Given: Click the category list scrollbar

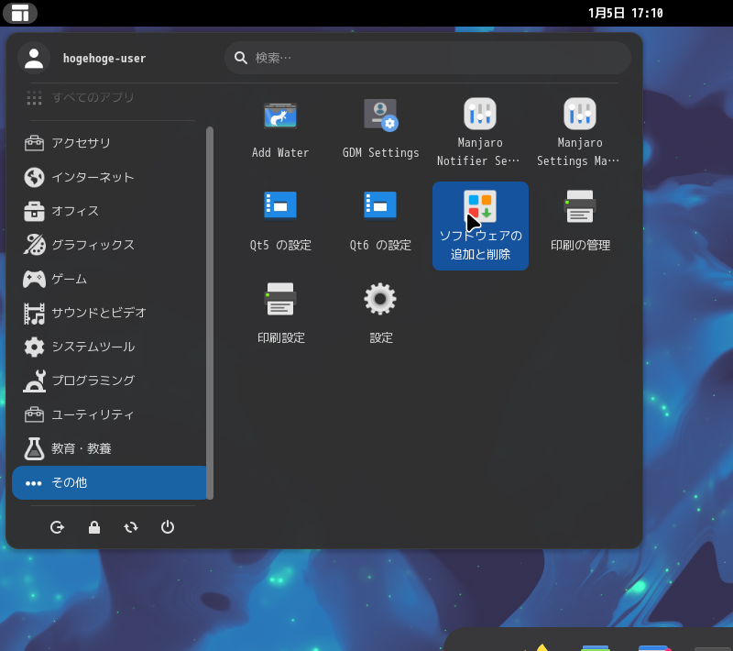Looking at the screenshot, I should tap(210, 312).
